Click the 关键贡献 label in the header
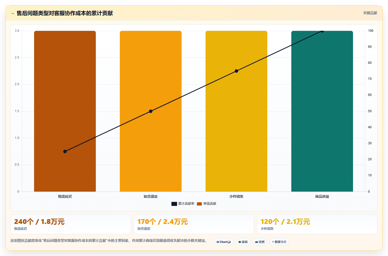 (370, 13)
